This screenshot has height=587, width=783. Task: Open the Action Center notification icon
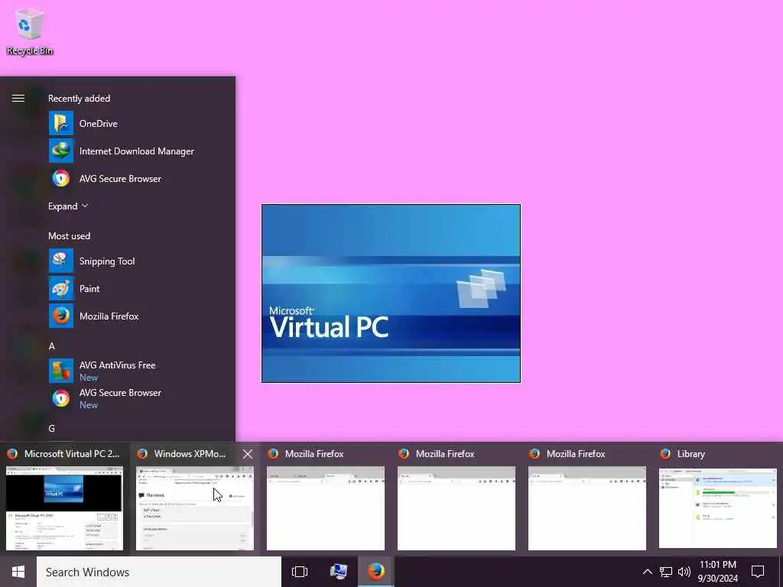pos(758,572)
